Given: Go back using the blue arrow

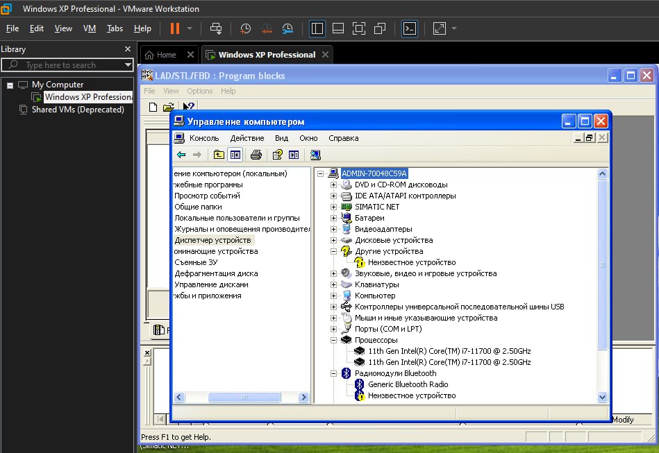Looking at the screenshot, I should tap(181, 155).
